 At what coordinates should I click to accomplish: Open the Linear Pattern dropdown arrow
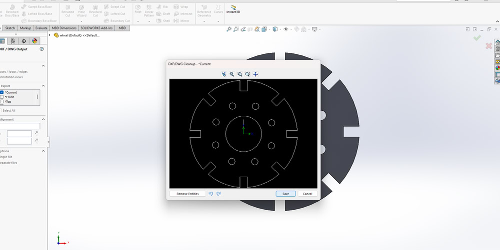point(149,21)
